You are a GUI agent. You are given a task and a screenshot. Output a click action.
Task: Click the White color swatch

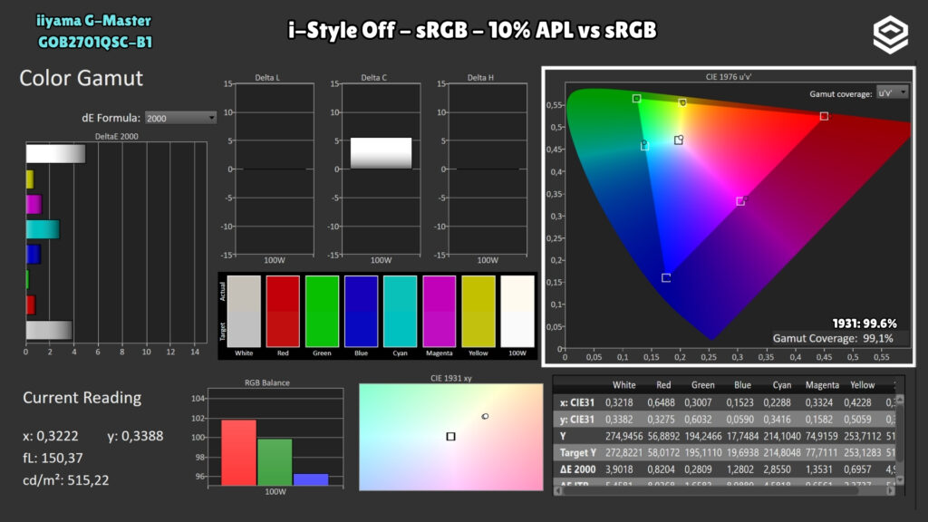point(244,312)
